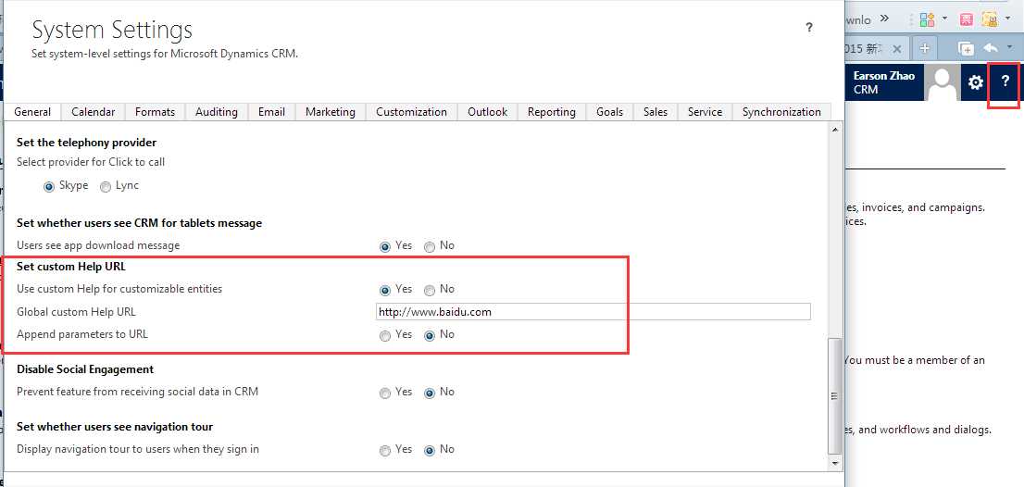
Task: Choose No for custom Help for entities
Action: (x=430, y=290)
